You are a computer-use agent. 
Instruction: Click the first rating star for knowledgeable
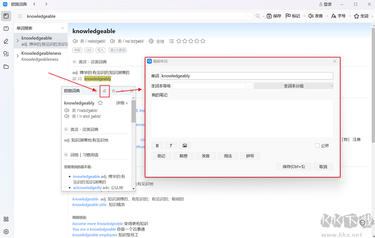[179, 41]
